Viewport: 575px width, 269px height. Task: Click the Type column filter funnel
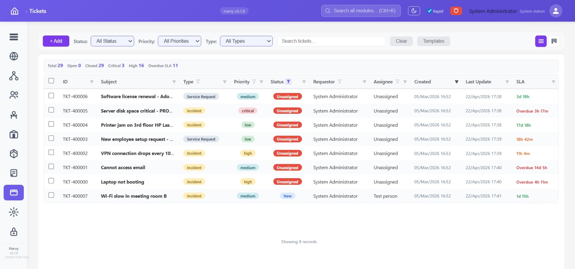click(198, 82)
